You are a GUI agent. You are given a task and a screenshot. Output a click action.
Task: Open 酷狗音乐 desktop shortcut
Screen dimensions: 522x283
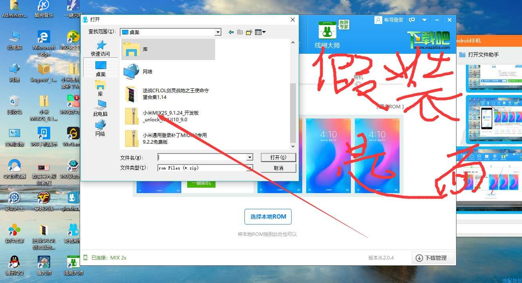(44, 9)
